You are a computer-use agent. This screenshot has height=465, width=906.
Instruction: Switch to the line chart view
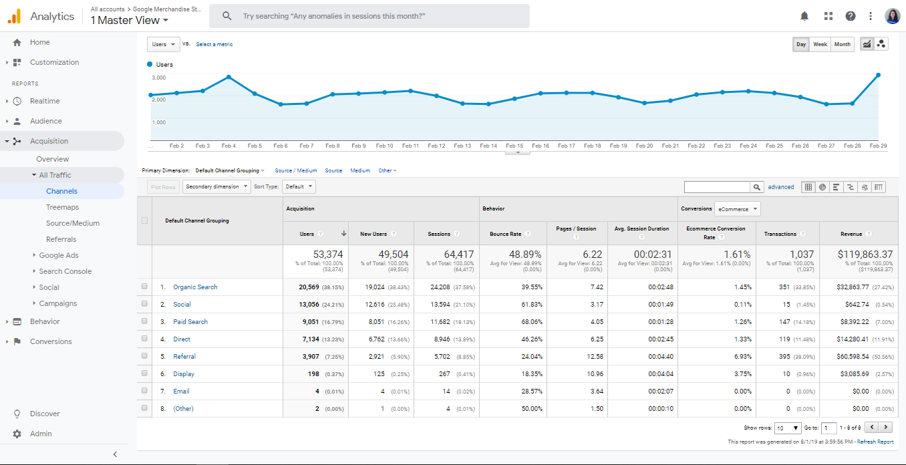867,44
